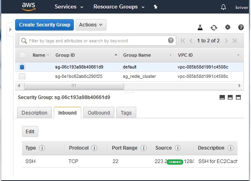Expand the Services menu
The height and width of the screenshot is (181, 251).
(69, 7)
